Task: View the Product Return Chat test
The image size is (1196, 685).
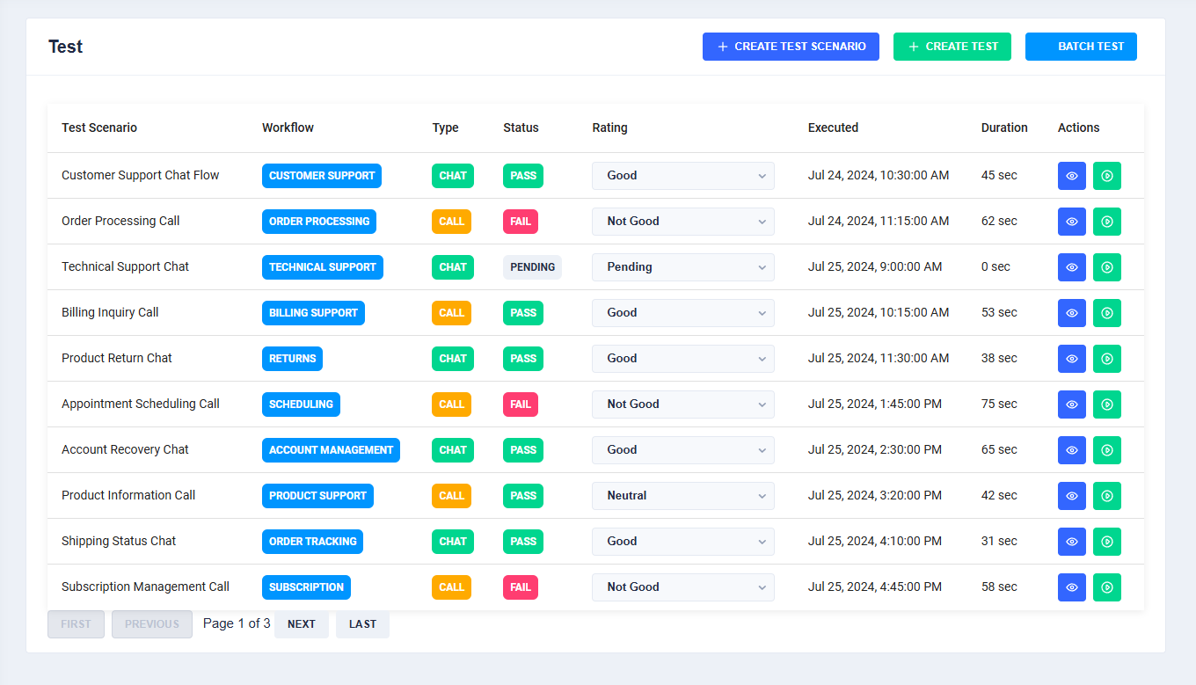Action: 1071,359
